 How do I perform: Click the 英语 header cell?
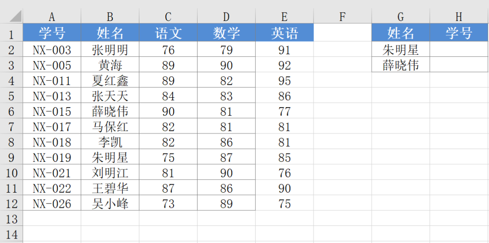point(285,33)
